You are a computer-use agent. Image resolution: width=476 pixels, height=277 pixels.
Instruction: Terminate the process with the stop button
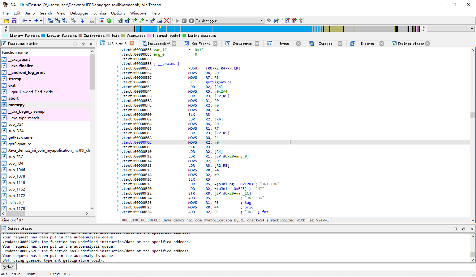191,21
